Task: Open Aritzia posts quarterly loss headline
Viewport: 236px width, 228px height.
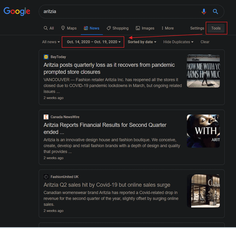Action: pos(109,69)
